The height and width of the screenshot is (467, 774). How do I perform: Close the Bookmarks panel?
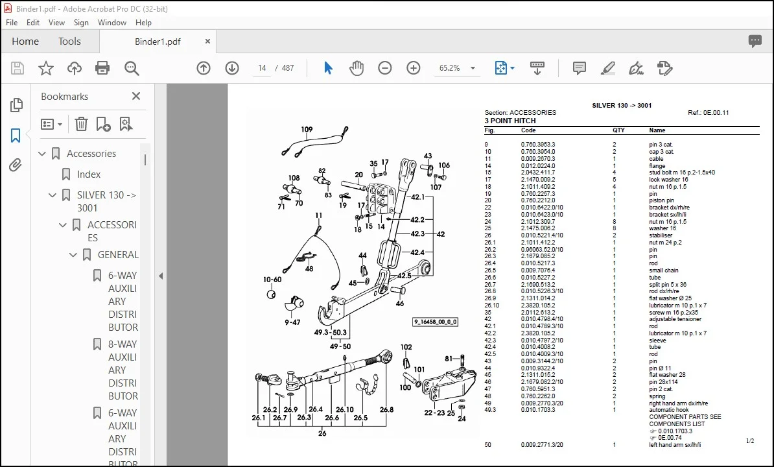tap(136, 96)
